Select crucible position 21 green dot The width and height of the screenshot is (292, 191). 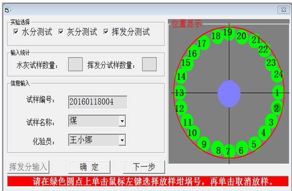pyautogui.click(x=255, y=41)
